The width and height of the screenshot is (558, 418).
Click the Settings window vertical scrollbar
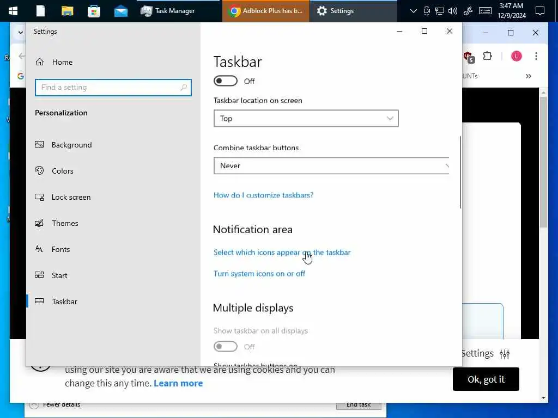click(460, 172)
